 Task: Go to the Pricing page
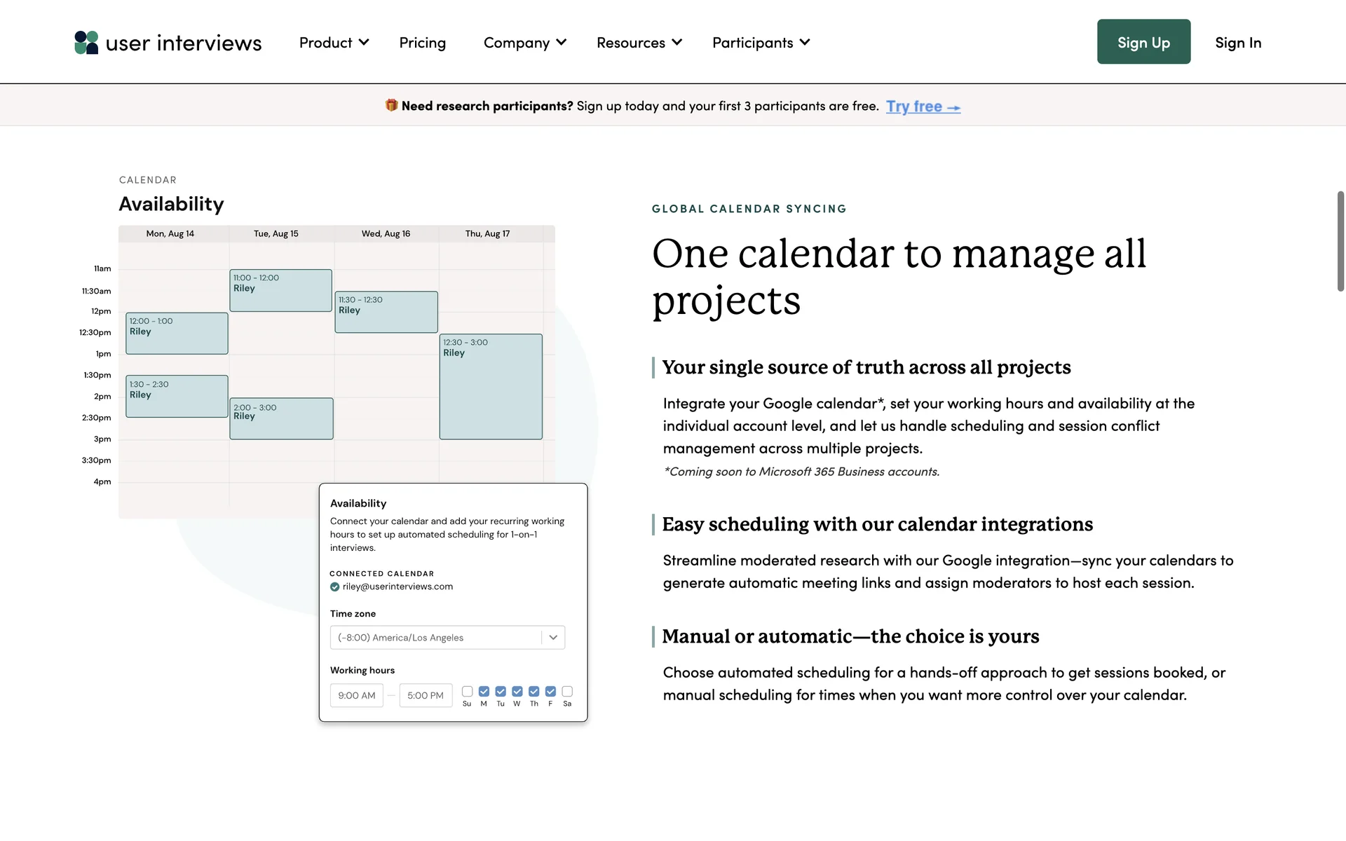click(422, 43)
